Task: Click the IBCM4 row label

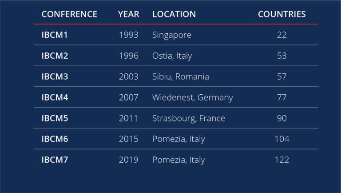Action: point(55,97)
